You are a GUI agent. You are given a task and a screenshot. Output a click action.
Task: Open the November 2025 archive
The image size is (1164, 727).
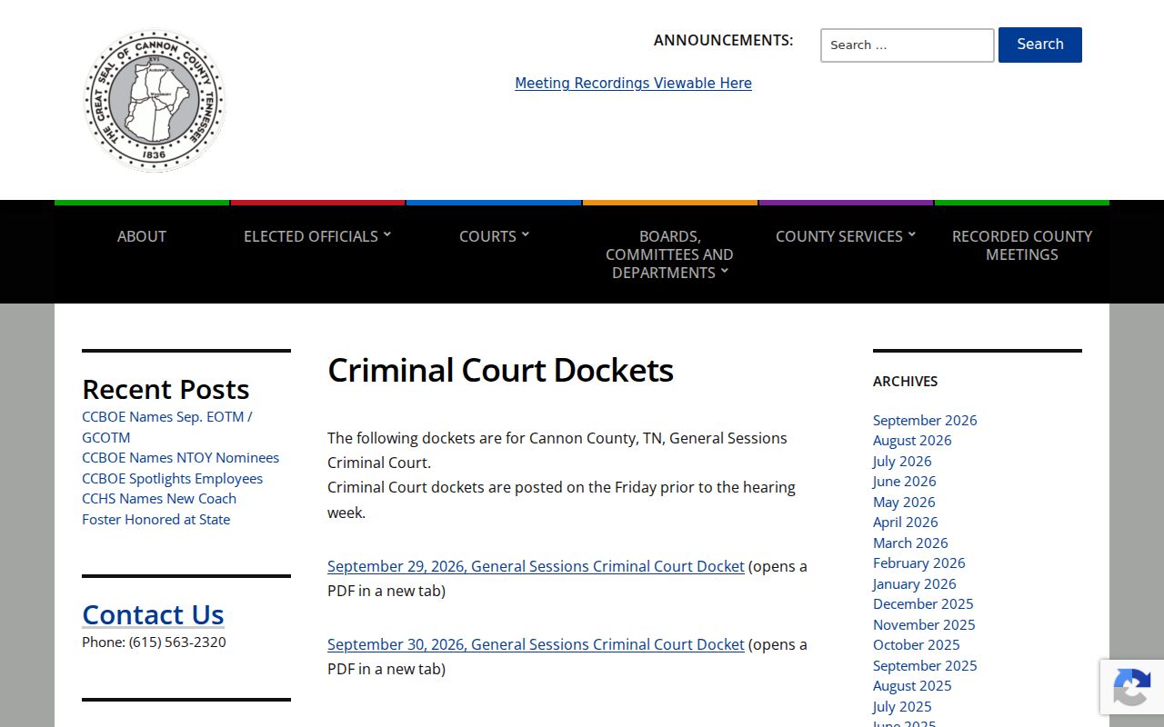tap(924, 624)
